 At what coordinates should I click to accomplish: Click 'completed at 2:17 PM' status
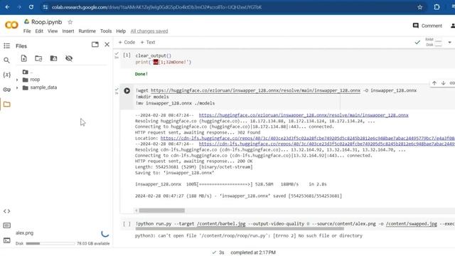(x=253, y=252)
